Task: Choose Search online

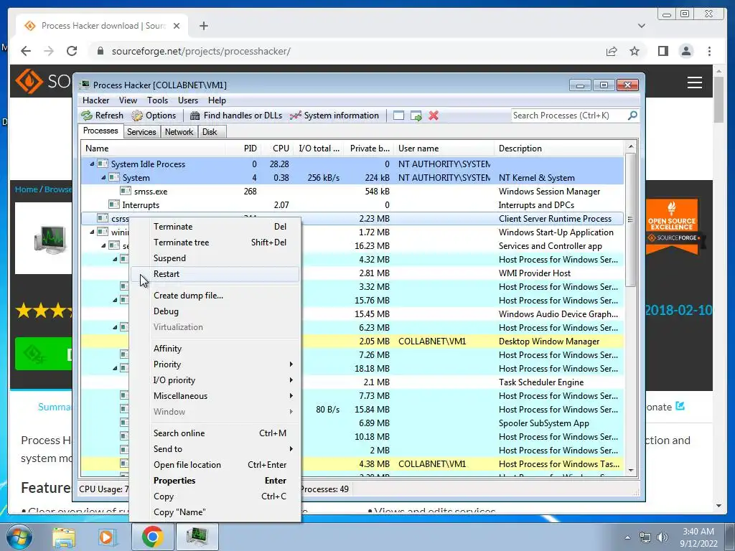Action: click(x=215, y=433)
